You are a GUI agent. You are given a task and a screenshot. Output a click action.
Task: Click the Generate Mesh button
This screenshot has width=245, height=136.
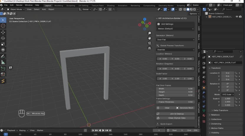pyautogui.click(x=185, y=108)
